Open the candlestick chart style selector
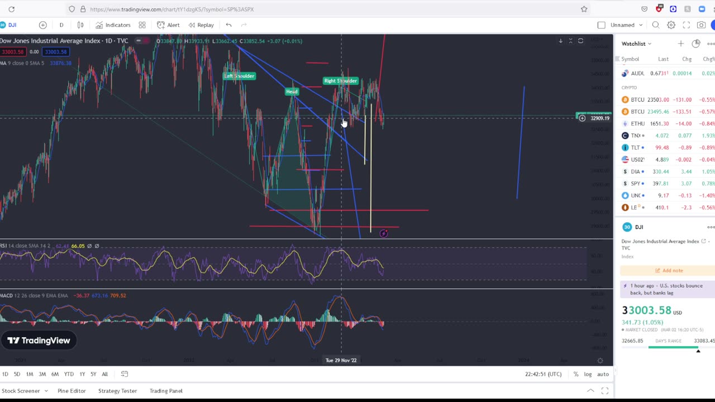Image resolution: width=715 pixels, height=402 pixels. [80, 25]
